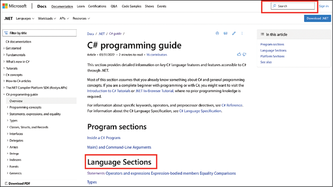Open the Expression-bodied members link

[175, 173]
